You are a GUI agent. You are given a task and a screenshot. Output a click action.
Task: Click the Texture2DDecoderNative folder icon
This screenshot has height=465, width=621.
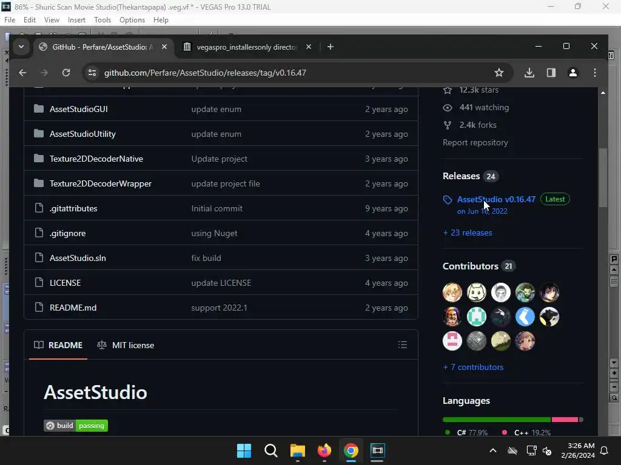tap(39, 159)
